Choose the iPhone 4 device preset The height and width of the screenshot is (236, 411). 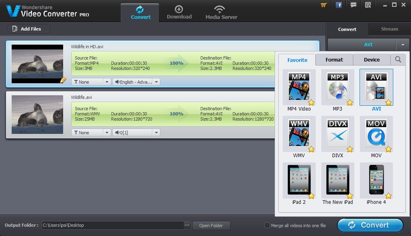tap(375, 180)
